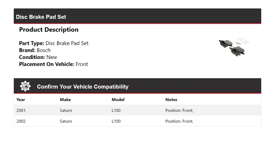The image size is (275, 148).
Task: Click the Make column header
Action: (x=65, y=100)
